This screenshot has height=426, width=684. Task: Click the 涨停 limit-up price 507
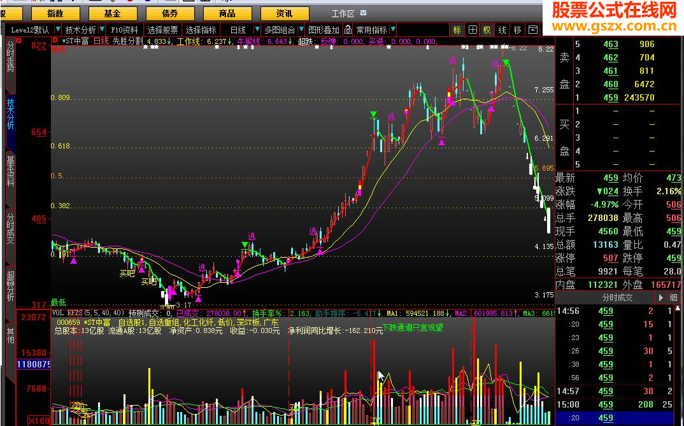pyautogui.click(x=611, y=258)
